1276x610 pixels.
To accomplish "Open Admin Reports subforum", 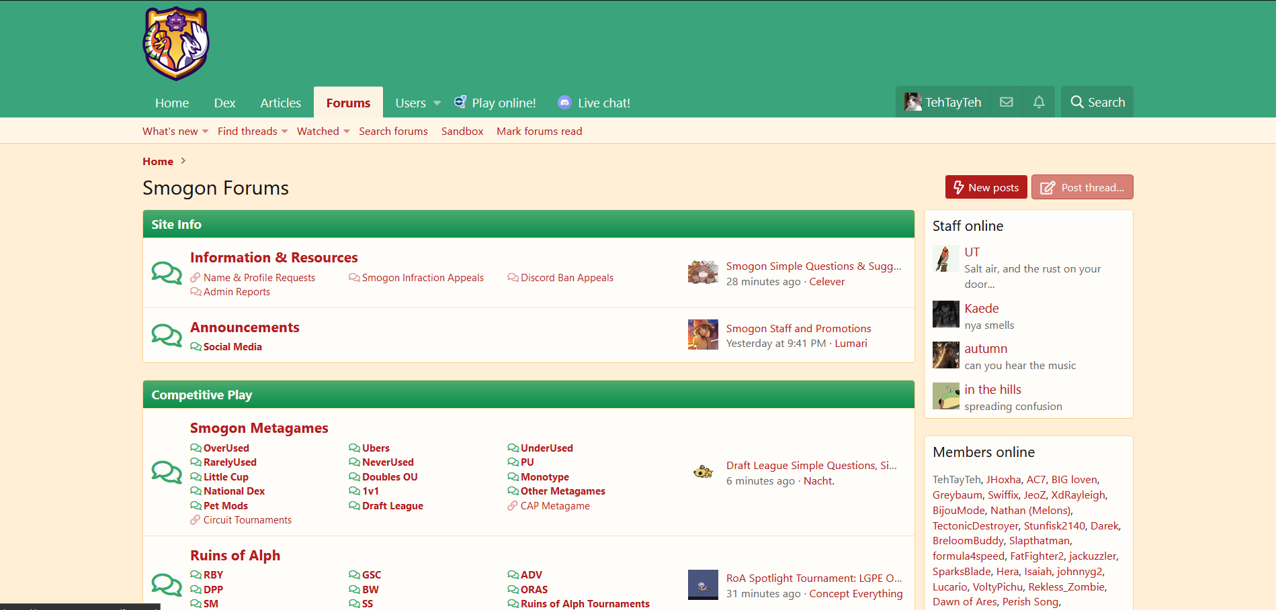I will (237, 292).
